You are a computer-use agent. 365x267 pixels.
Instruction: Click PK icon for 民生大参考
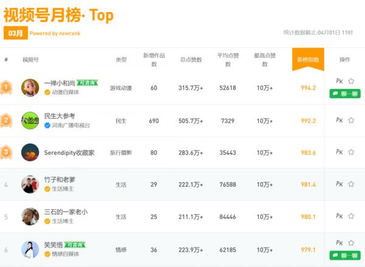point(339,120)
